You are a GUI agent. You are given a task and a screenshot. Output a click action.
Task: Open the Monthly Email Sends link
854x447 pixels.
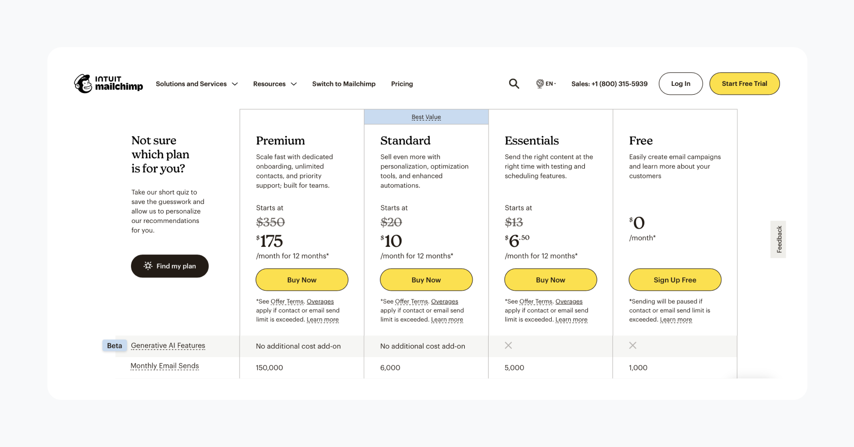165,366
